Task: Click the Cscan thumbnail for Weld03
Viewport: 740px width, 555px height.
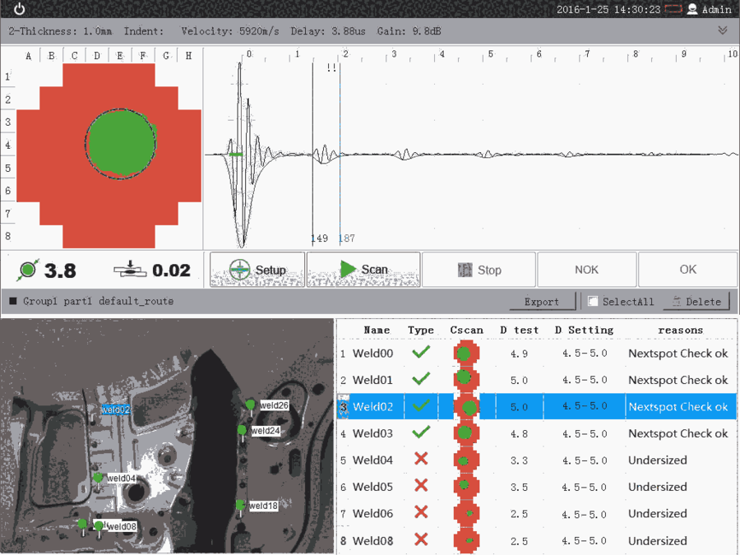Action: [466, 433]
